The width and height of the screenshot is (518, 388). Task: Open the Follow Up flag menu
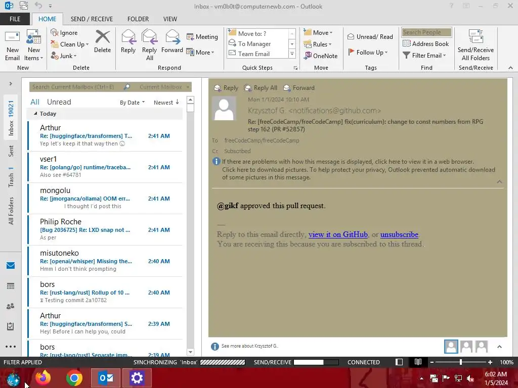pyautogui.click(x=368, y=52)
